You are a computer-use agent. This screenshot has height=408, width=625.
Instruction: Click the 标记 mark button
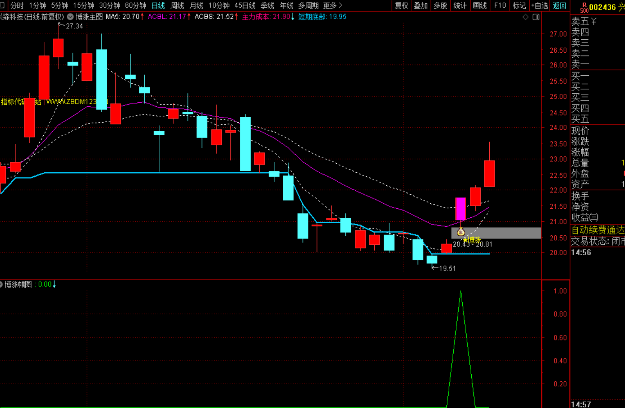pyautogui.click(x=519, y=5)
